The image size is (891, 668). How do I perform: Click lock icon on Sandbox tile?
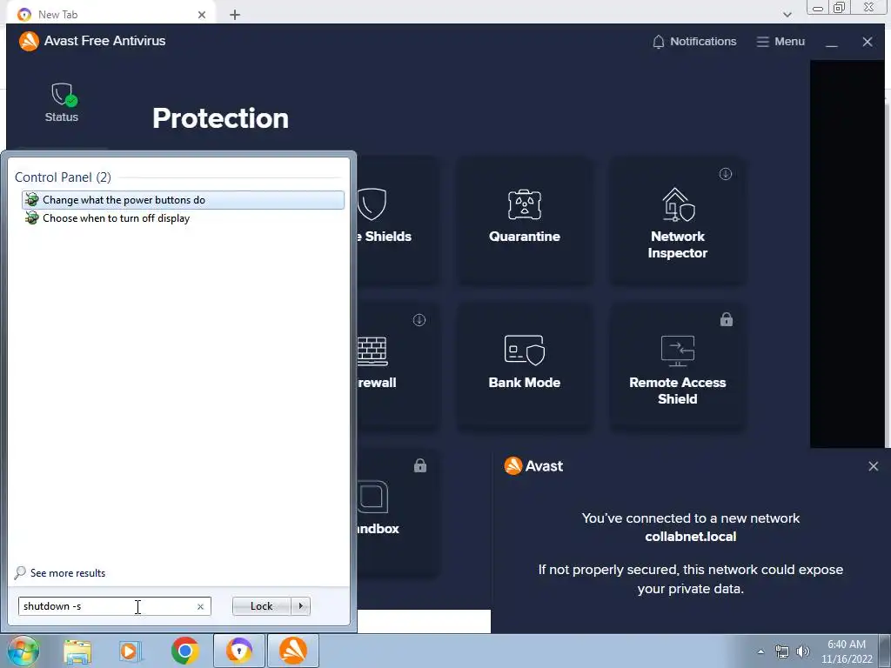[420, 466]
